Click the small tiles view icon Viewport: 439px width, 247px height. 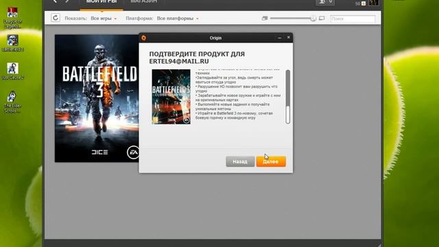(265, 19)
